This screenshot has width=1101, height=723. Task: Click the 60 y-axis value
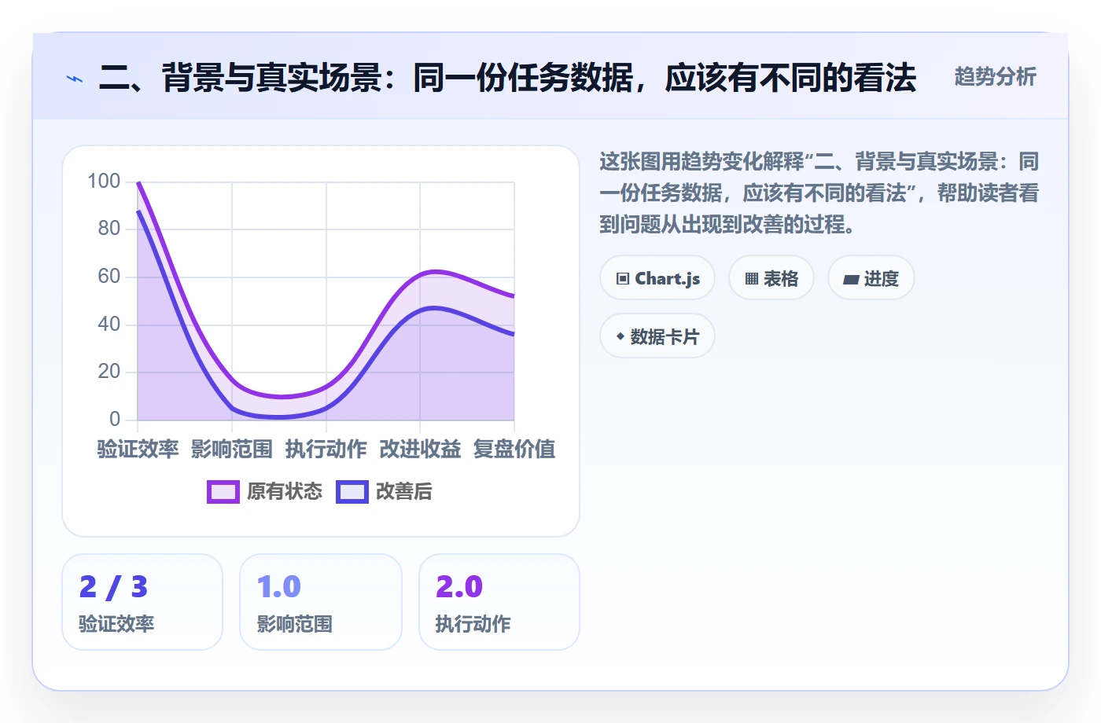point(109,277)
